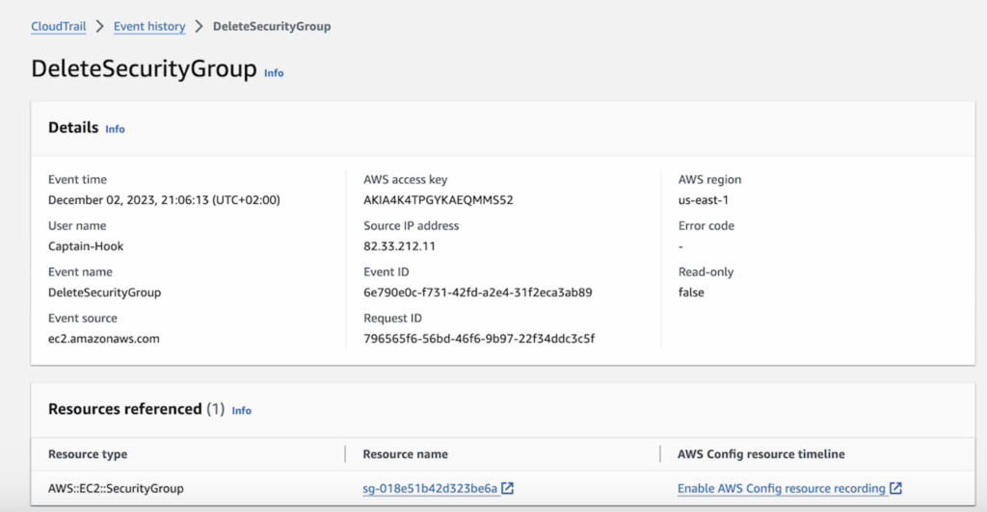Click the Captain-Hook user name value
This screenshot has width=987, height=512.
[x=86, y=246]
